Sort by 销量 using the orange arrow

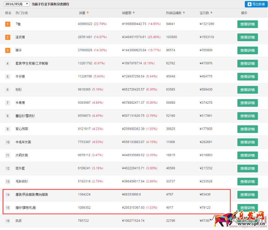pos(88,13)
